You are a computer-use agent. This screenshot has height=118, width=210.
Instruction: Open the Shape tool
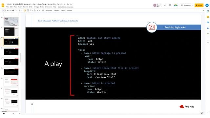pos(34,10)
